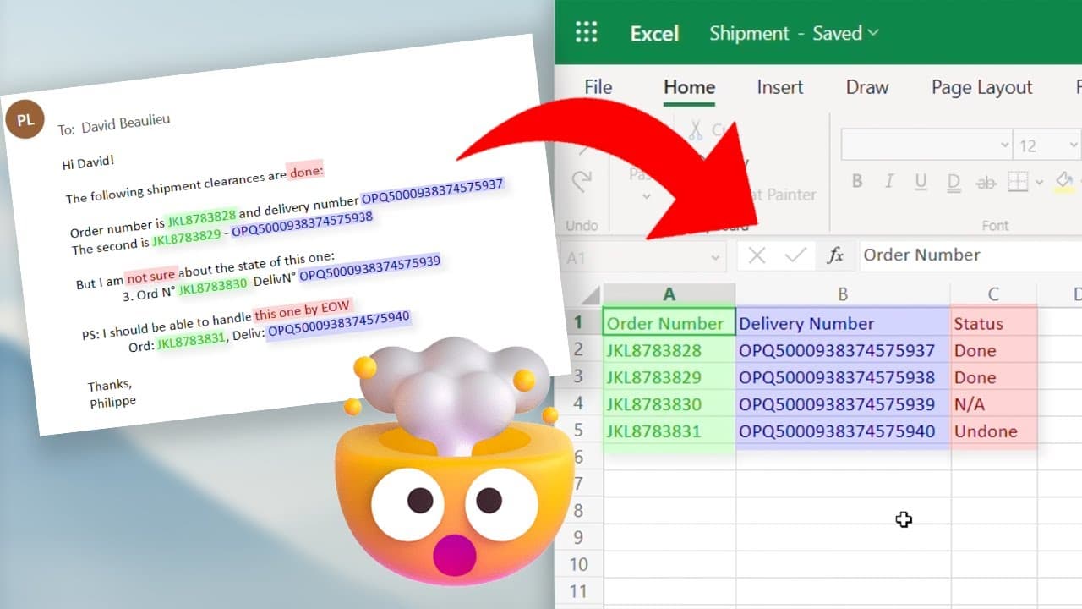The height and width of the screenshot is (609, 1082).
Task: Select cell 'OPQ5000938374575938' in the spreadsheet
Action: (x=844, y=377)
